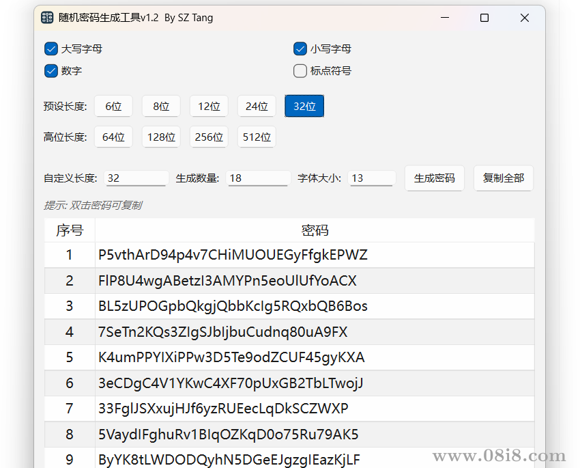Choose the 12位 preset length
This screenshot has height=468, width=580.
pos(209,106)
